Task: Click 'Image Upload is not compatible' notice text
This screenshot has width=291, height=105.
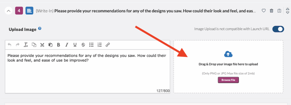Action: pyautogui.click(x=232, y=29)
